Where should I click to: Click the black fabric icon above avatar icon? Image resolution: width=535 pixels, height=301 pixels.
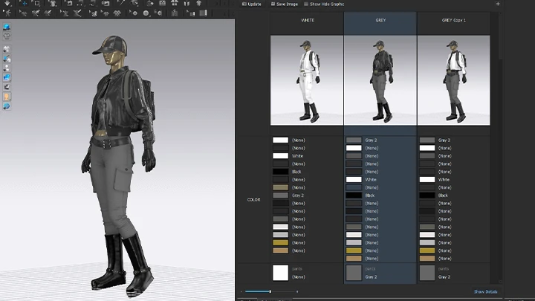tap(7, 87)
